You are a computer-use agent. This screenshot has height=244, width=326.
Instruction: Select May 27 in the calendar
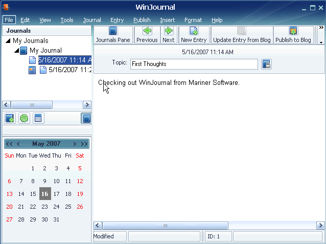pyautogui.click(x=9, y=219)
